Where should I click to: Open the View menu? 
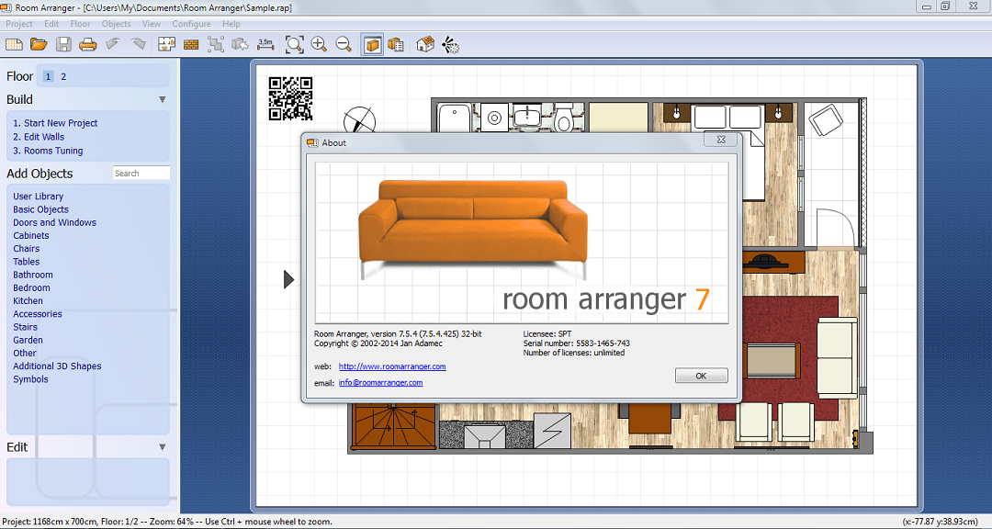[152, 23]
